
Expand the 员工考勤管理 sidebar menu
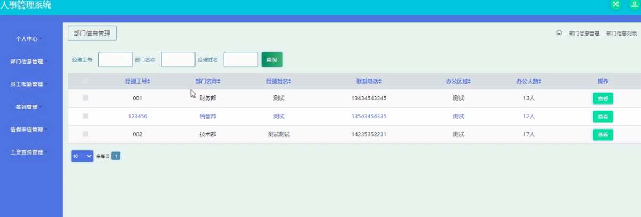pyautogui.click(x=29, y=84)
